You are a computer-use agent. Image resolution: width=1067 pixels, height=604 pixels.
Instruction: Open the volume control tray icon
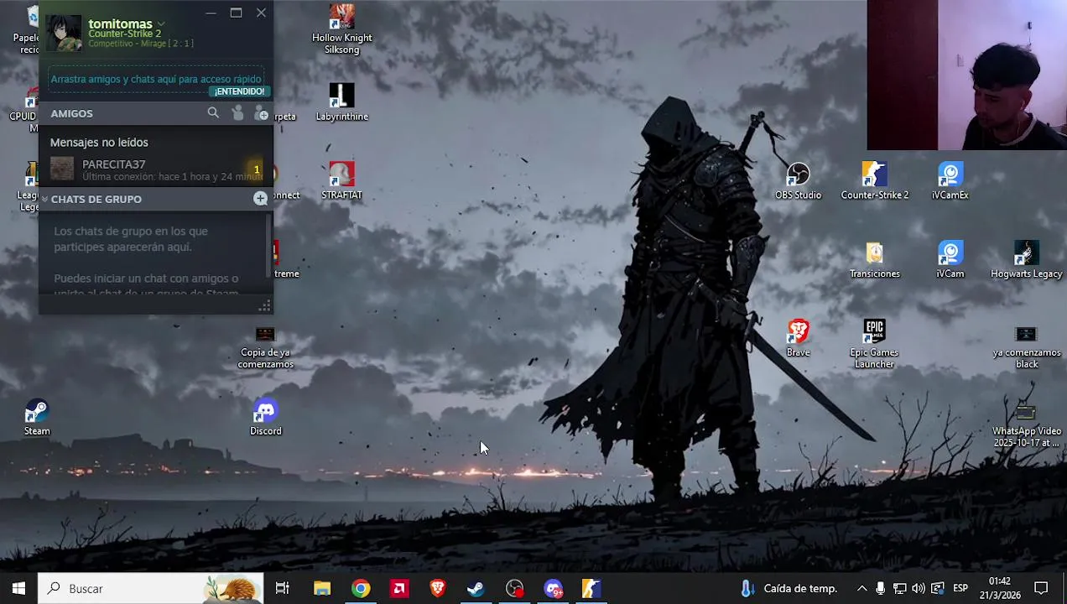[919, 589]
